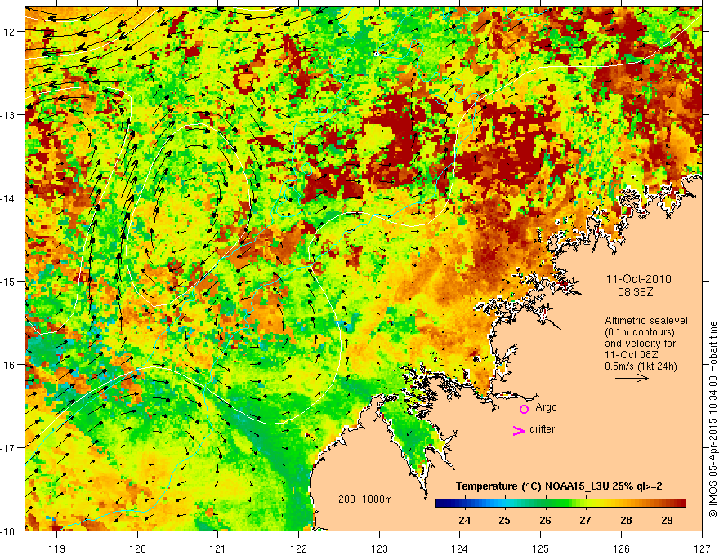Click the '200 1000m' depth contour label
Screen dimensions: 719x555
pos(365,499)
